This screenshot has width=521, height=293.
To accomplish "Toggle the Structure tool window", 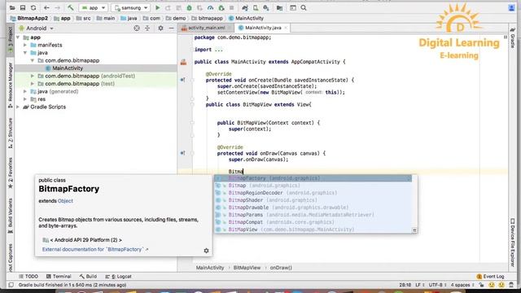I will pos(11,133).
